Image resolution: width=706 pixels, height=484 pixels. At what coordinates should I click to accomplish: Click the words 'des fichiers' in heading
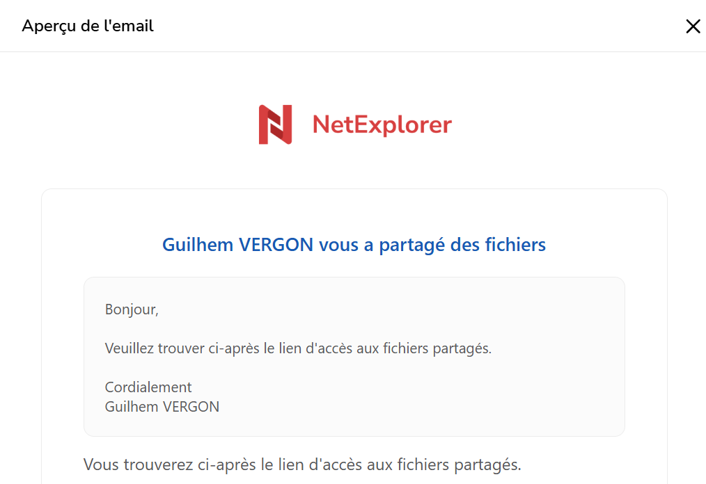coord(498,245)
